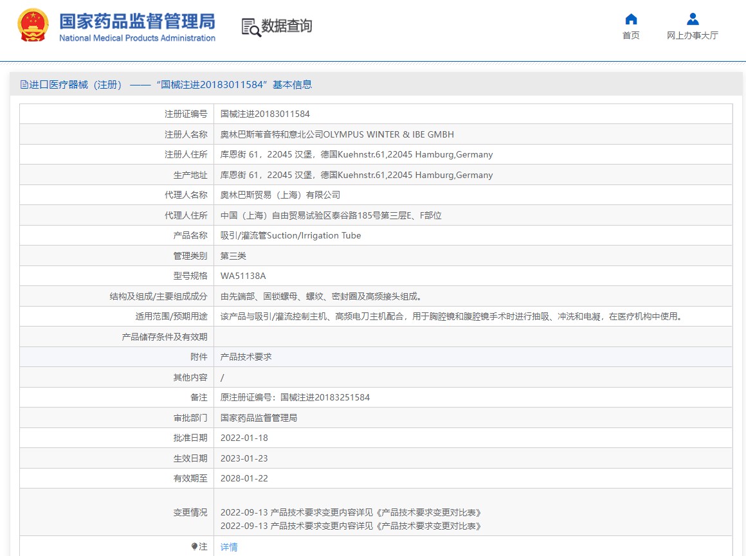This screenshot has width=746, height=556.
Task: Click the national emblem logo
Action: pyautogui.click(x=33, y=25)
